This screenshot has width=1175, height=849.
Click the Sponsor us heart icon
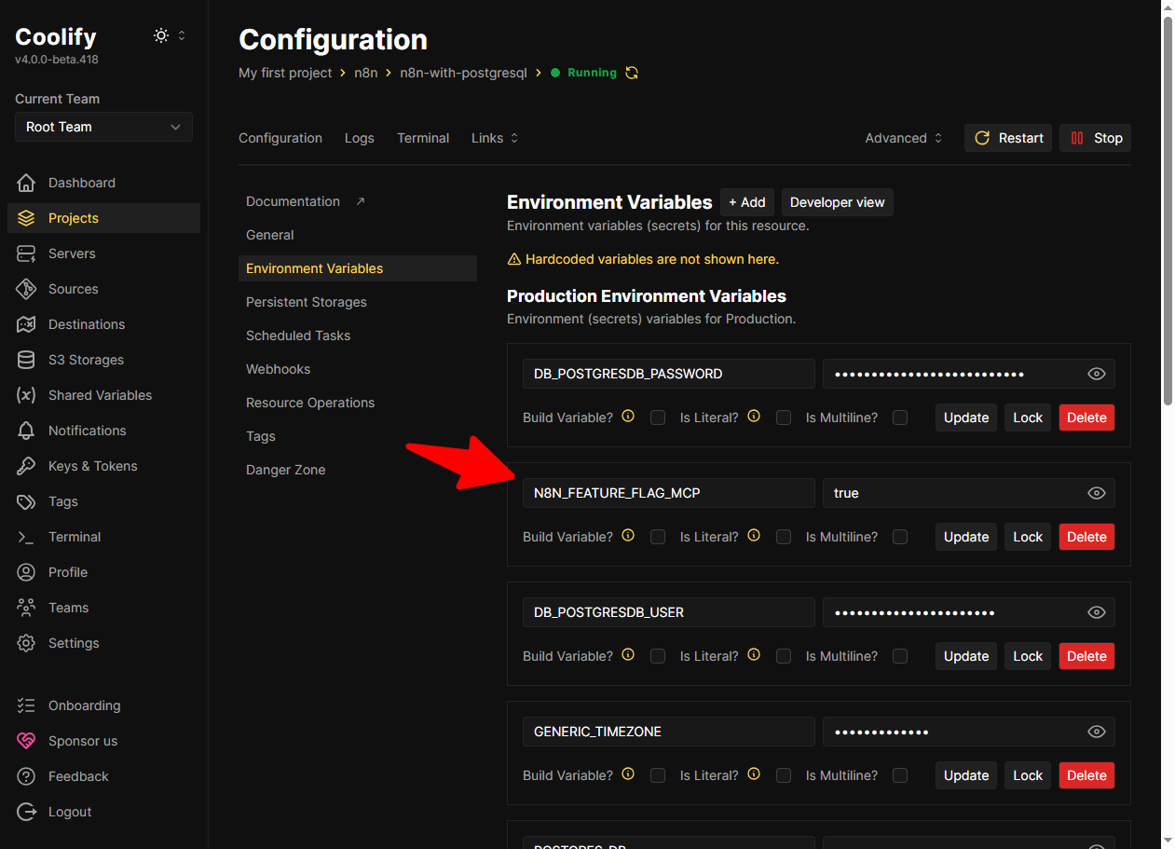26,741
